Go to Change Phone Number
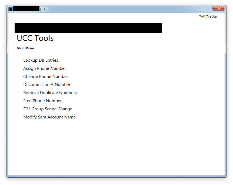 click(x=46, y=77)
